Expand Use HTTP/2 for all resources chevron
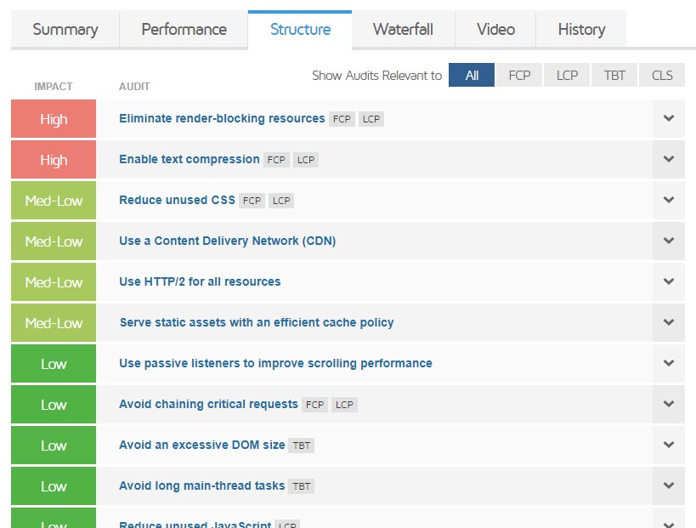The image size is (696, 528). 668,282
